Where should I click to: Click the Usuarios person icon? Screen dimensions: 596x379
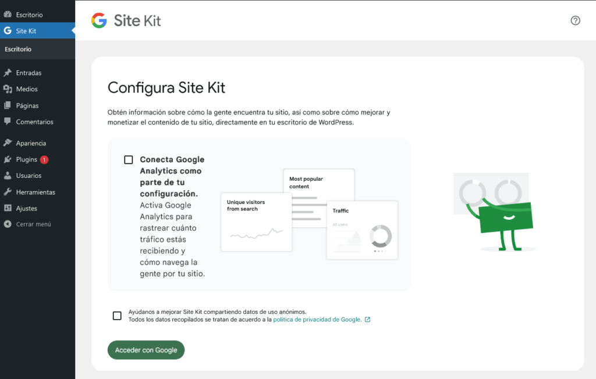(8, 176)
